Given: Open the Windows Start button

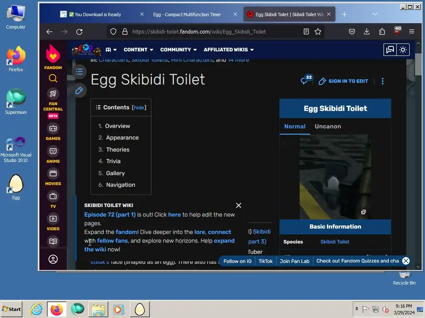Looking at the screenshot, I should [11, 309].
